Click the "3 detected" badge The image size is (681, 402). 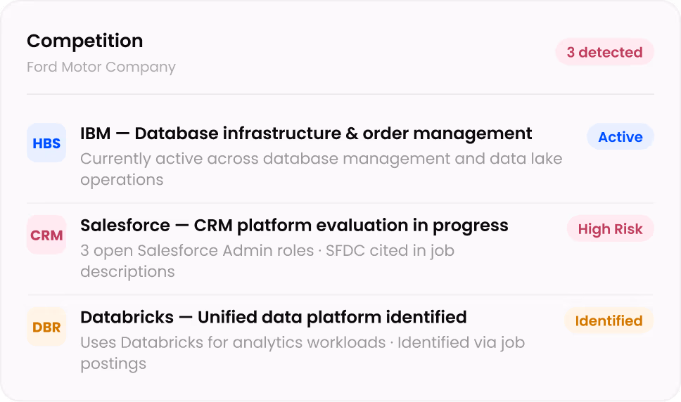click(x=604, y=53)
